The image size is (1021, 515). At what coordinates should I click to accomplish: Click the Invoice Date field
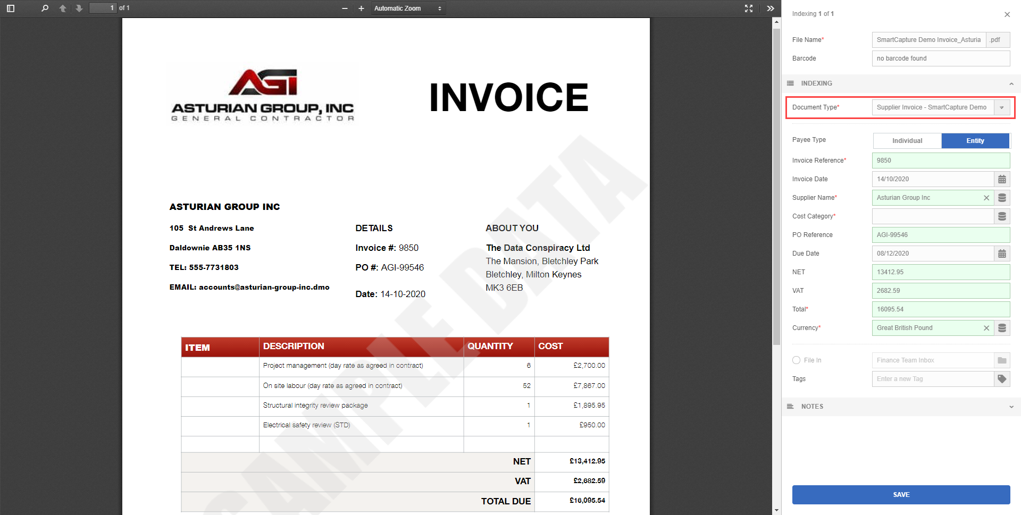[x=933, y=179]
